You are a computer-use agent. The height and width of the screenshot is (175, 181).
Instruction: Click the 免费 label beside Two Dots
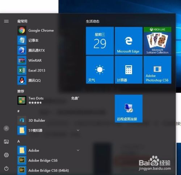point(75,98)
